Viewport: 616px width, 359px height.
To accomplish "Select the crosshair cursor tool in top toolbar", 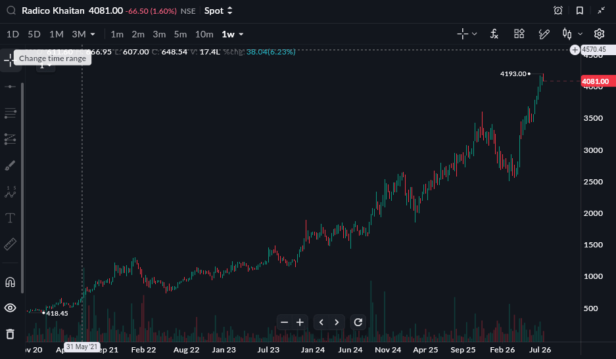I will (462, 34).
